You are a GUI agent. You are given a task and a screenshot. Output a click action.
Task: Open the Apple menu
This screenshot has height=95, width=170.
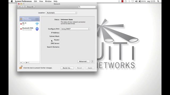tap(12, 1)
